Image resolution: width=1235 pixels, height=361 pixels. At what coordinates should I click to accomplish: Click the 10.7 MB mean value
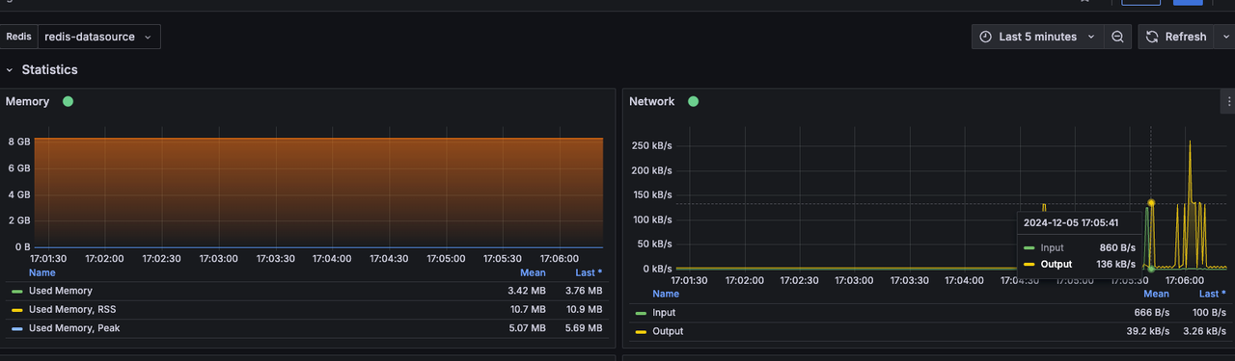pyautogui.click(x=527, y=309)
